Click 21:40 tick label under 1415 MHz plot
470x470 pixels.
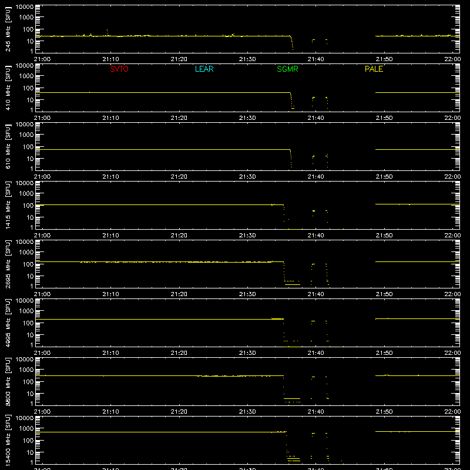point(315,236)
